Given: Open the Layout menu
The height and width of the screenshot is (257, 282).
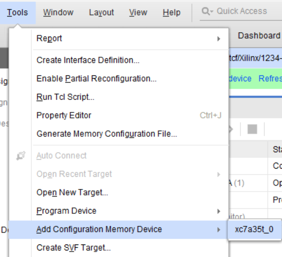Looking at the screenshot, I should coord(101,13).
